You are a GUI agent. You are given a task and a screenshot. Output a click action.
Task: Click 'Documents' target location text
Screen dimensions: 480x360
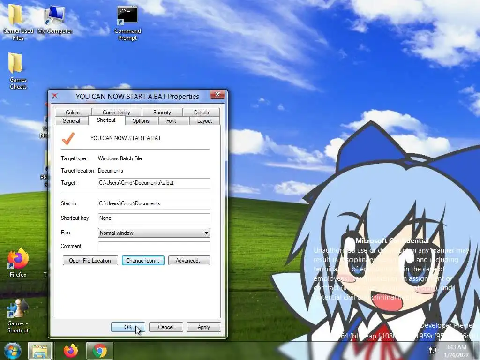pyautogui.click(x=111, y=171)
